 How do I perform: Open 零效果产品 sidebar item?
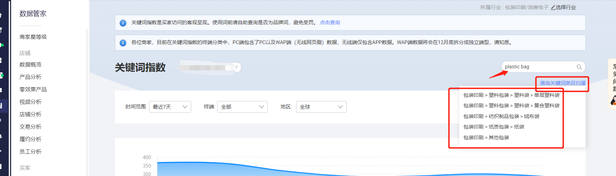[33, 90]
